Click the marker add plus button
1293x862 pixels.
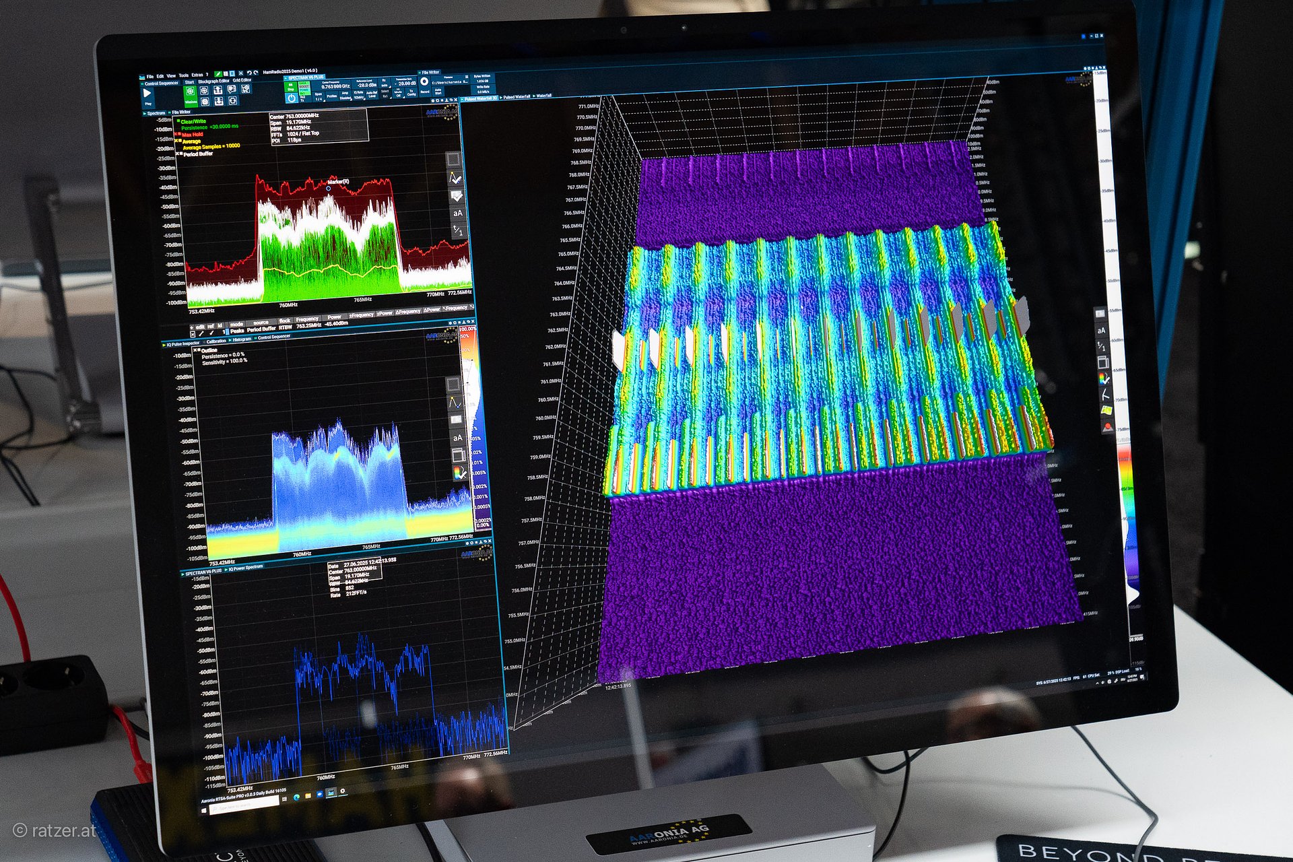tap(193, 327)
